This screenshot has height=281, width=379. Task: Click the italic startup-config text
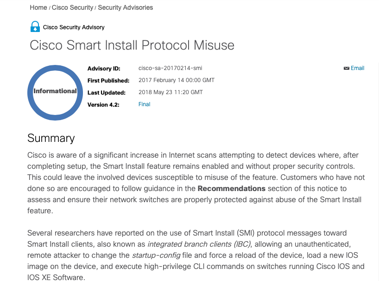pos(156,255)
